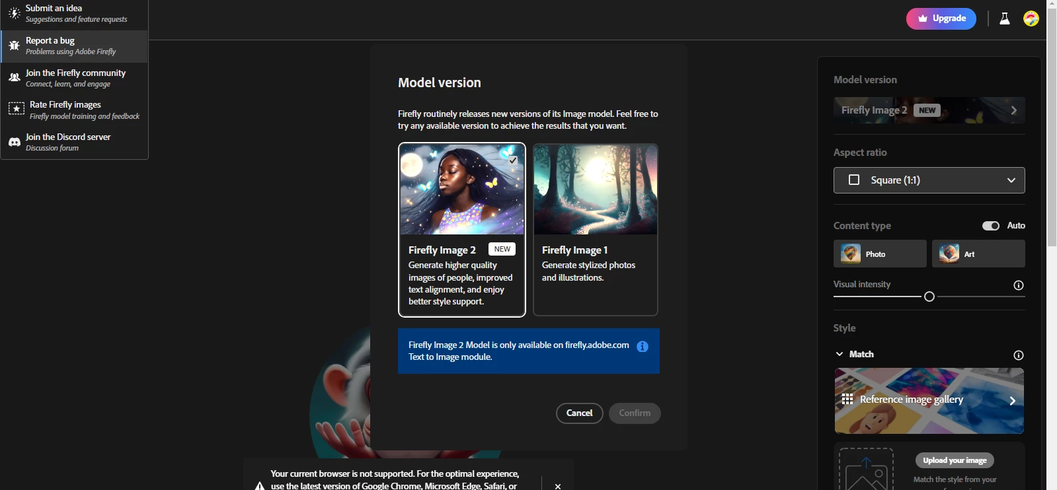The width and height of the screenshot is (1057, 490).
Task: Expand the Reference image gallery arrow
Action: coord(1013,400)
